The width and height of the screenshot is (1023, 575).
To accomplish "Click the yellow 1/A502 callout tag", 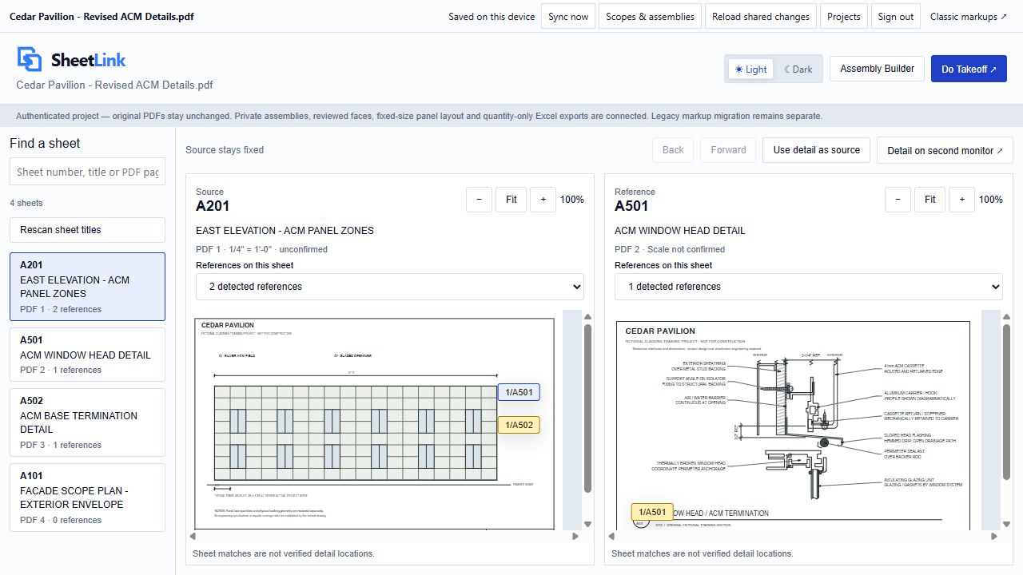I will point(519,425).
